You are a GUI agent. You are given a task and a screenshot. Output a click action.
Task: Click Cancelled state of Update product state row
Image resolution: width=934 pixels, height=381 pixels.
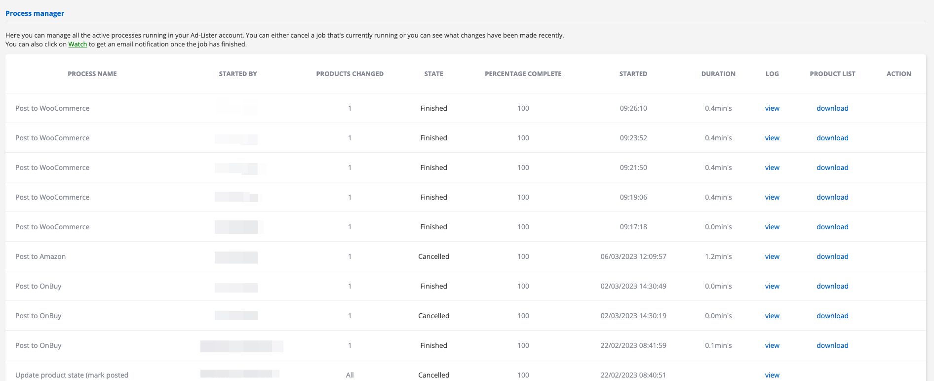click(x=434, y=375)
